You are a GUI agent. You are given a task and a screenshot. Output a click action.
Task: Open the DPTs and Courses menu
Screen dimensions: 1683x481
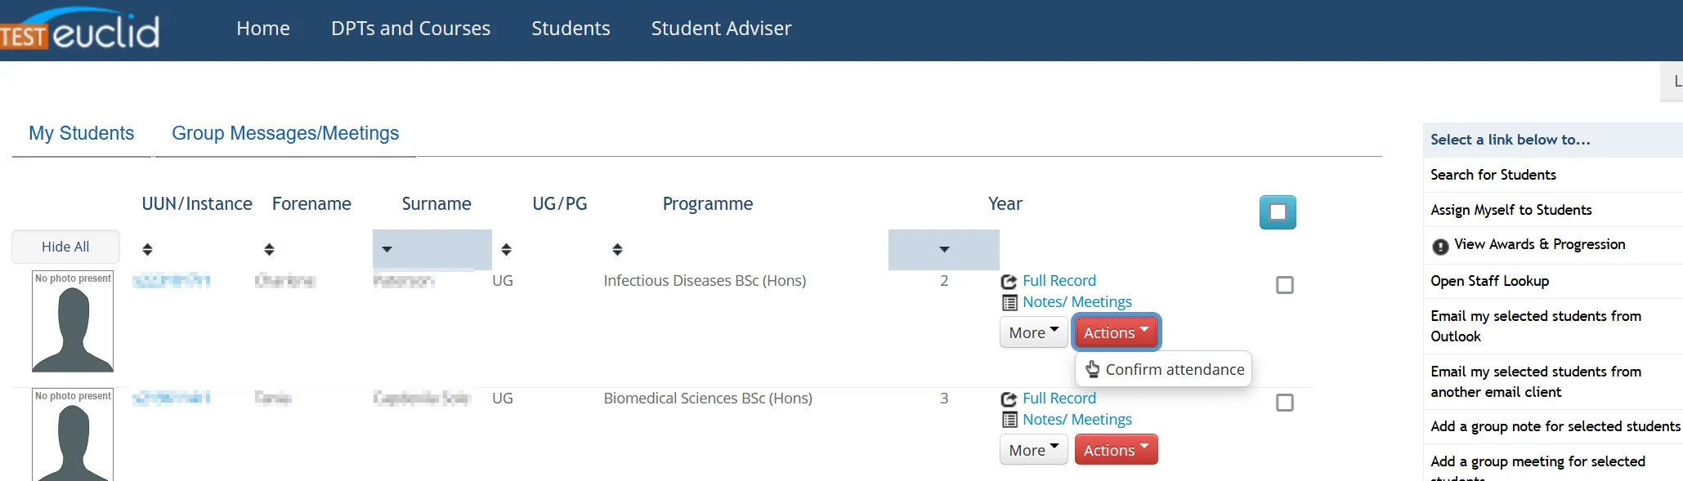pyautogui.click(x=410, y=29)
